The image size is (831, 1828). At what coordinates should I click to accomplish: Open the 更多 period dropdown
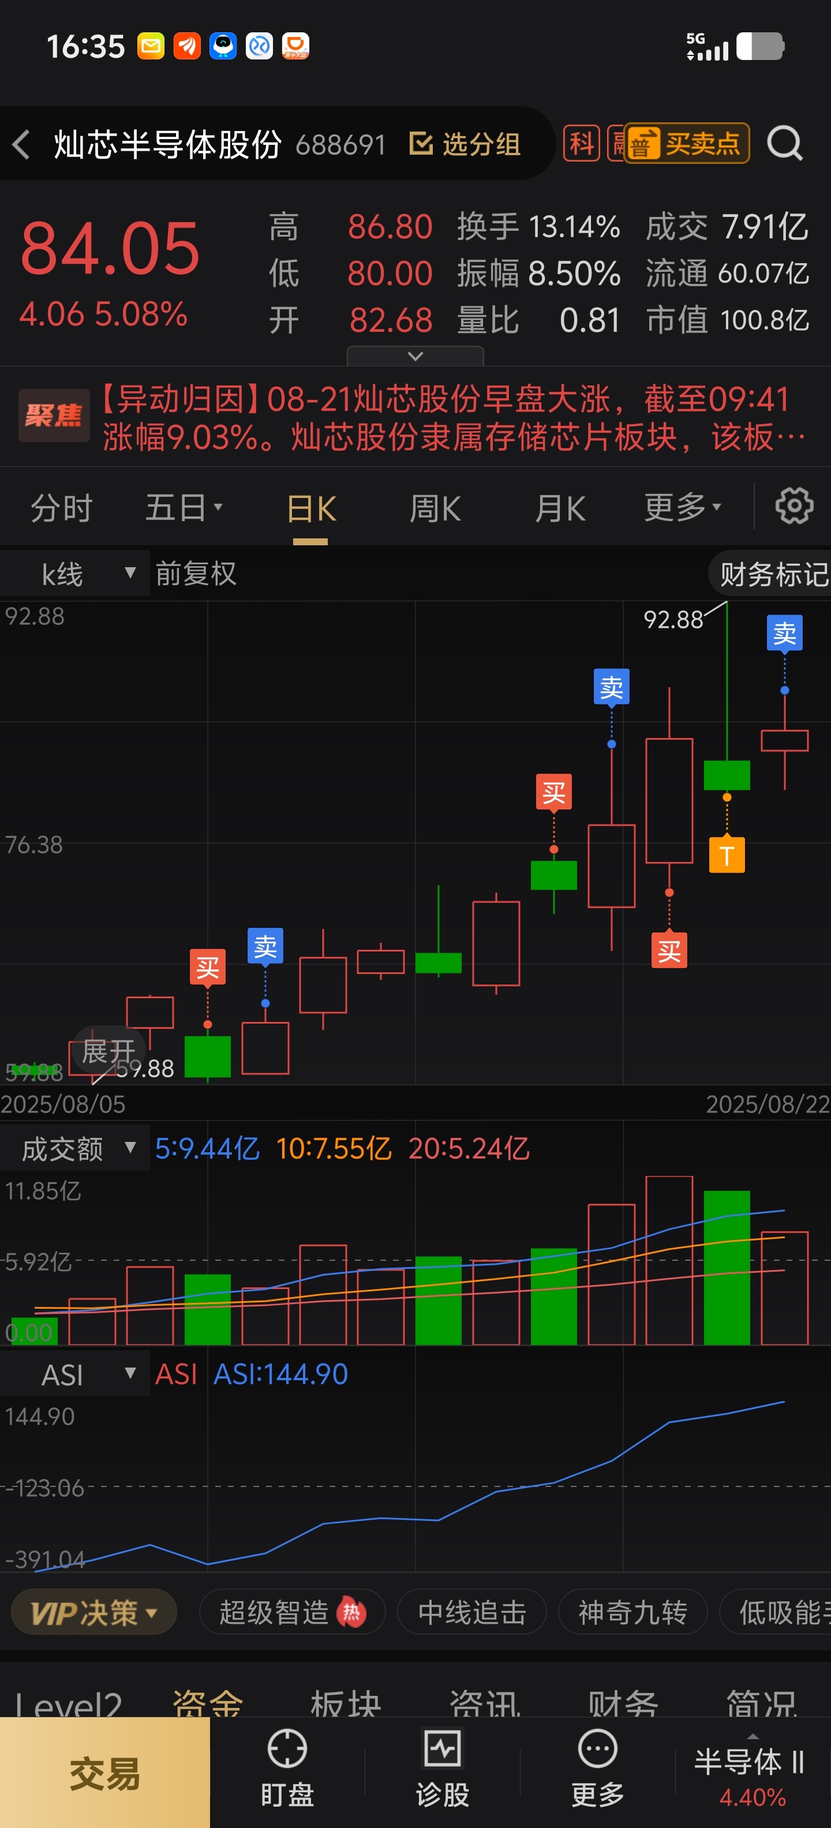[x=682, y=508]
